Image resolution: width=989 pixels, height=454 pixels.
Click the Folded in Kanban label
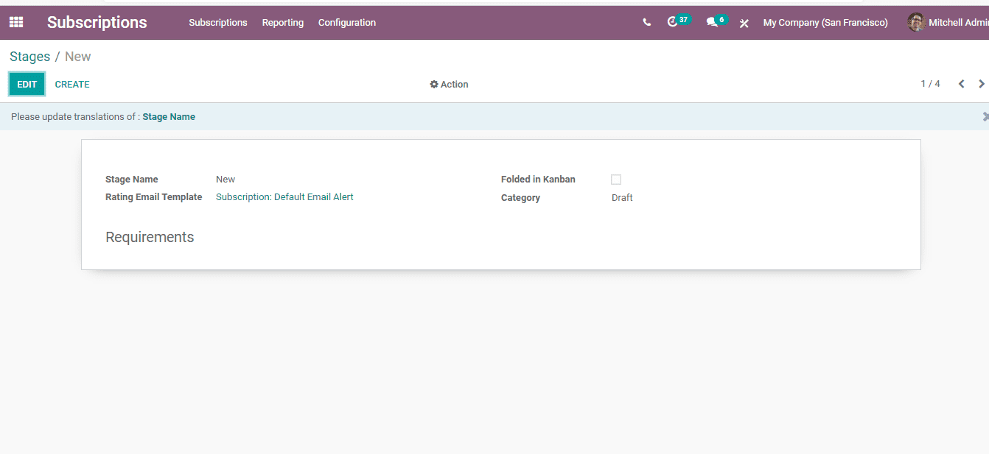click(538, 180)
